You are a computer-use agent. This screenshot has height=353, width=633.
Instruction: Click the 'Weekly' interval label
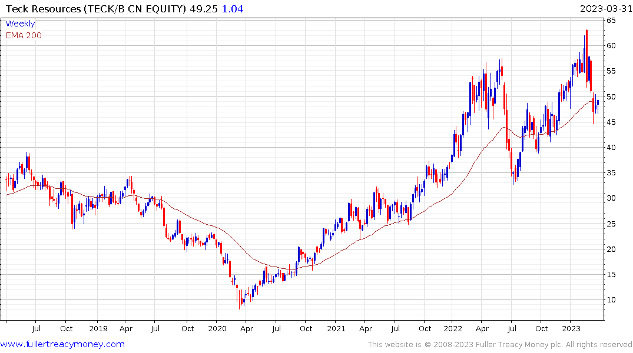tap(20, 24)
